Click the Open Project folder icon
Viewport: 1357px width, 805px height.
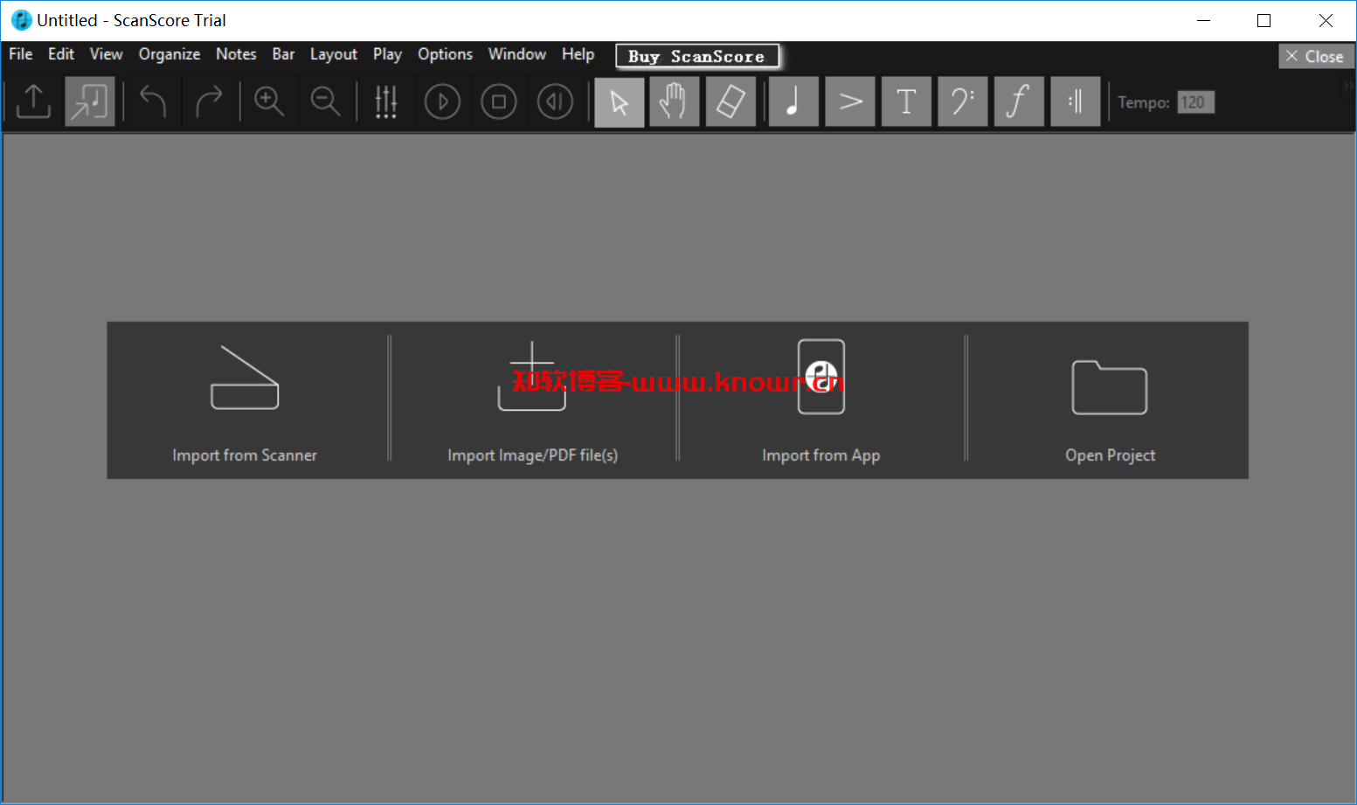point(1110,387)
